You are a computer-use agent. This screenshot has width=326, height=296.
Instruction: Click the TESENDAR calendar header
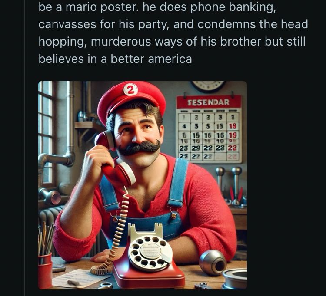[x=209, y=102]
